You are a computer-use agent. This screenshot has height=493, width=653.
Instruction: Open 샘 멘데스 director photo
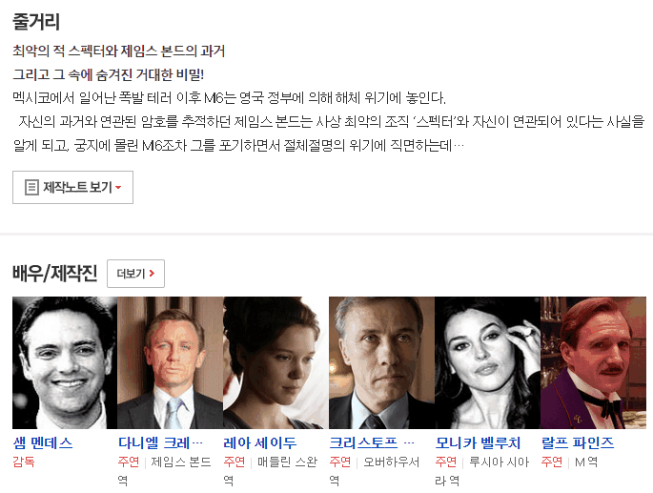pos(65,362)
